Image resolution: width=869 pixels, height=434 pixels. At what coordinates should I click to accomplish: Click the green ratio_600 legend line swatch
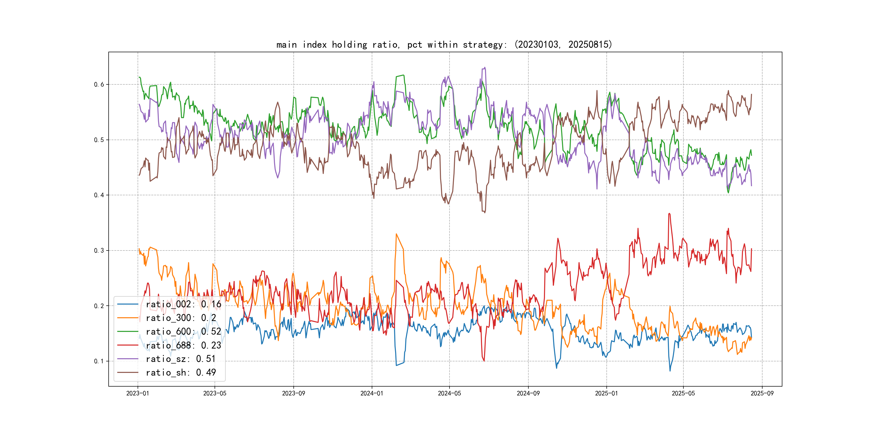128,332
